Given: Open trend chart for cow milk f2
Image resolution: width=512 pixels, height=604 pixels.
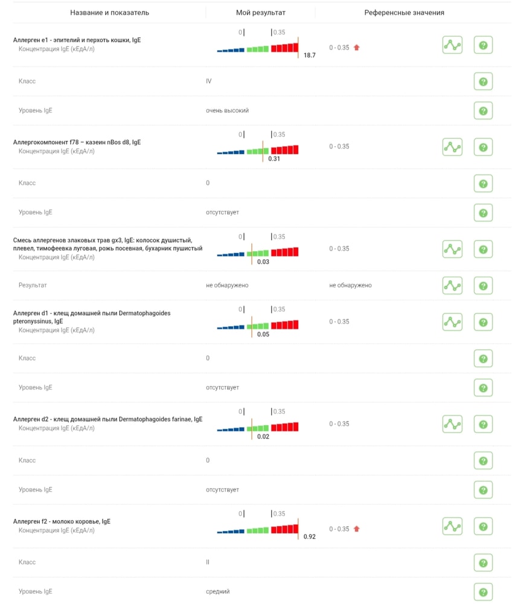Looking at the screenshot, I should click(452, 525).
